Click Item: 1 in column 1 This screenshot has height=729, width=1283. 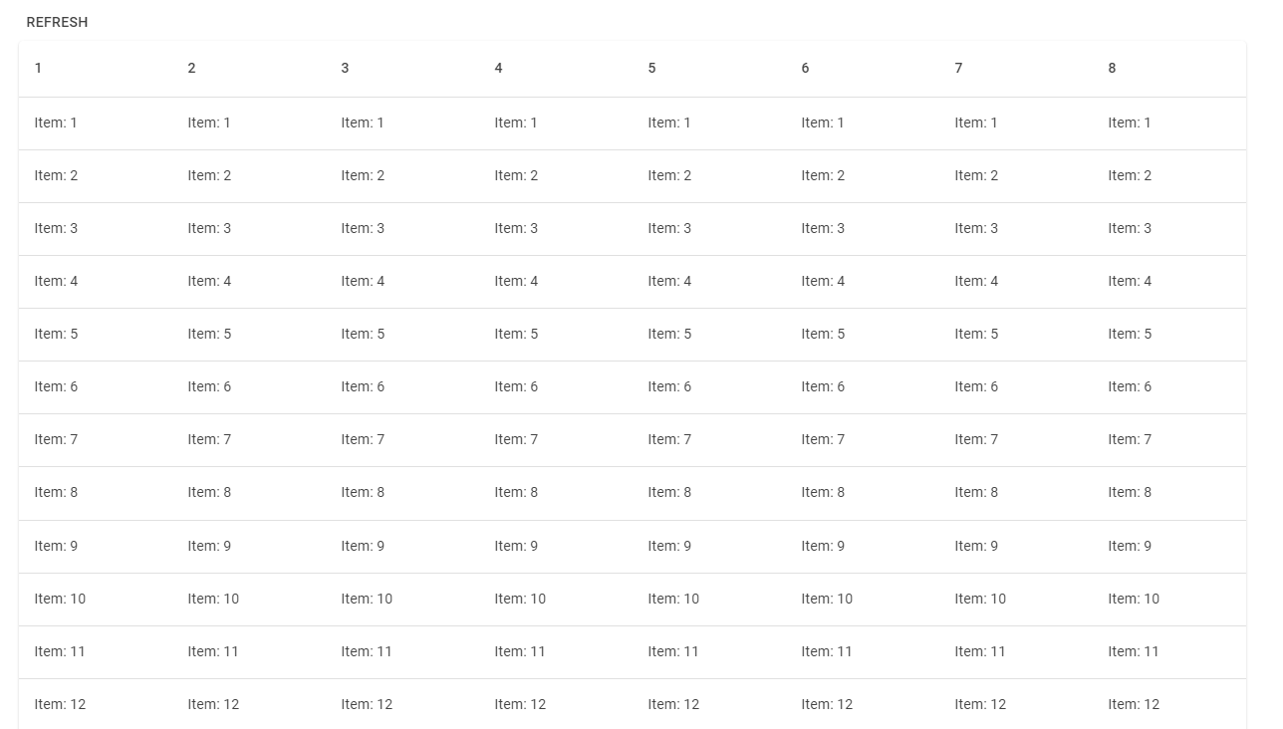pos(56,122)
